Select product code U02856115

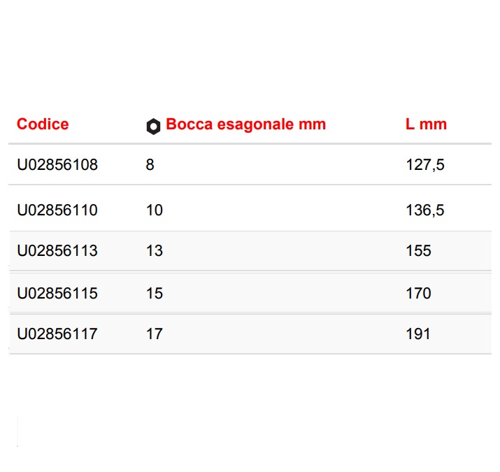coord(57,293)
